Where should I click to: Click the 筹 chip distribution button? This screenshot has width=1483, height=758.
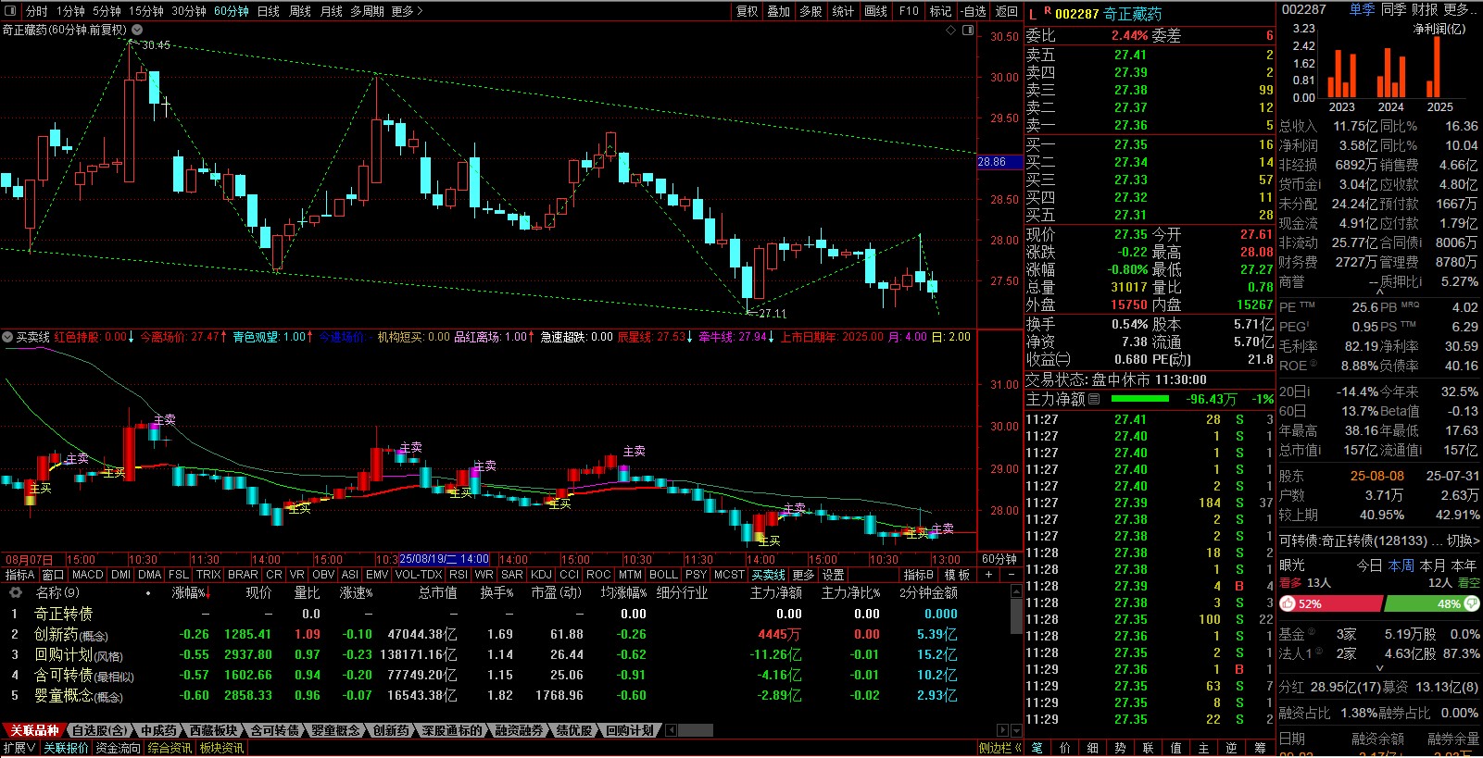(x=1259, y=748)
